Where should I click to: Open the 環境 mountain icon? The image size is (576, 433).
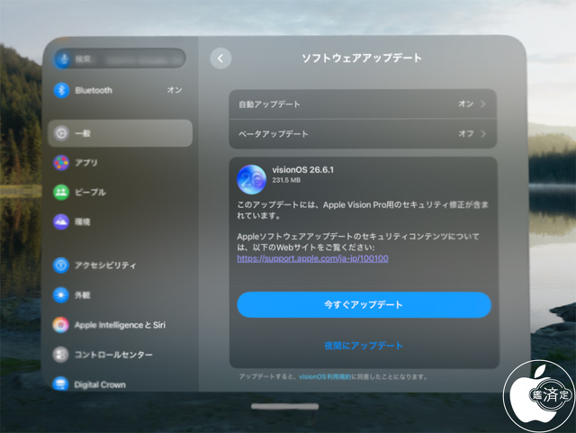[61, 221]
